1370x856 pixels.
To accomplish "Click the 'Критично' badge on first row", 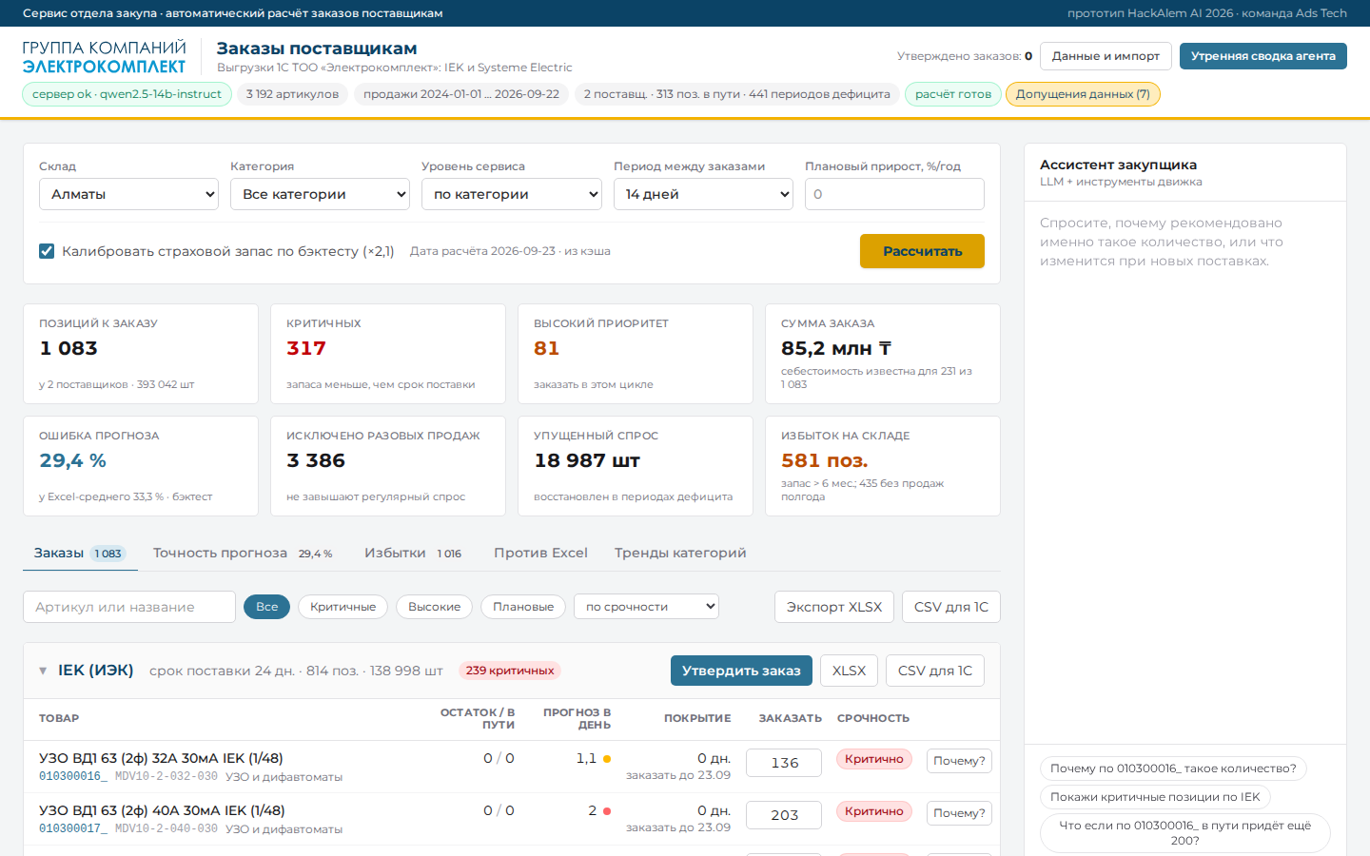I will [874, 759].
